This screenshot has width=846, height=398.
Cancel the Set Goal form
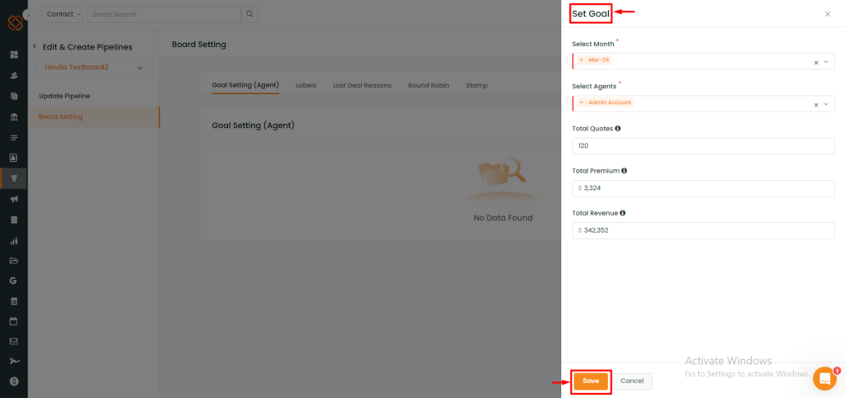pyautogui.click(x=632, y=381)
